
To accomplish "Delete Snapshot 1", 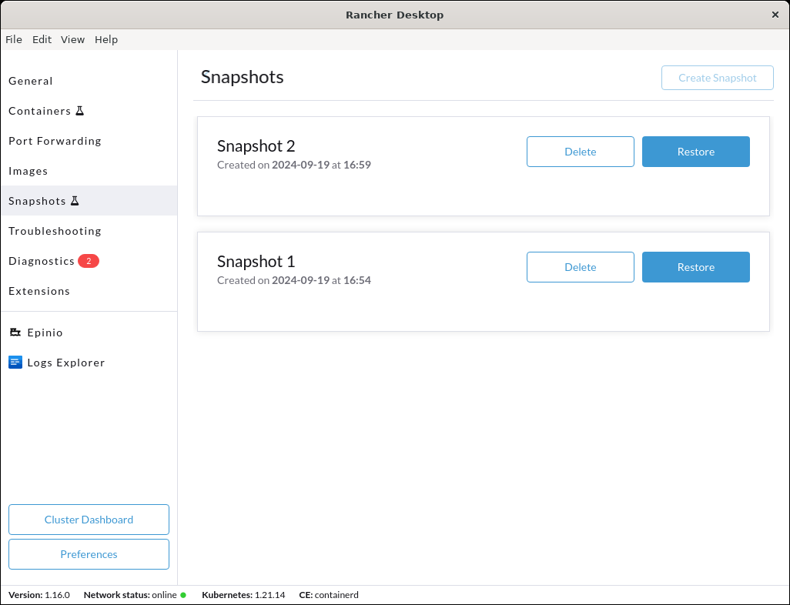I will pos(580,267).
